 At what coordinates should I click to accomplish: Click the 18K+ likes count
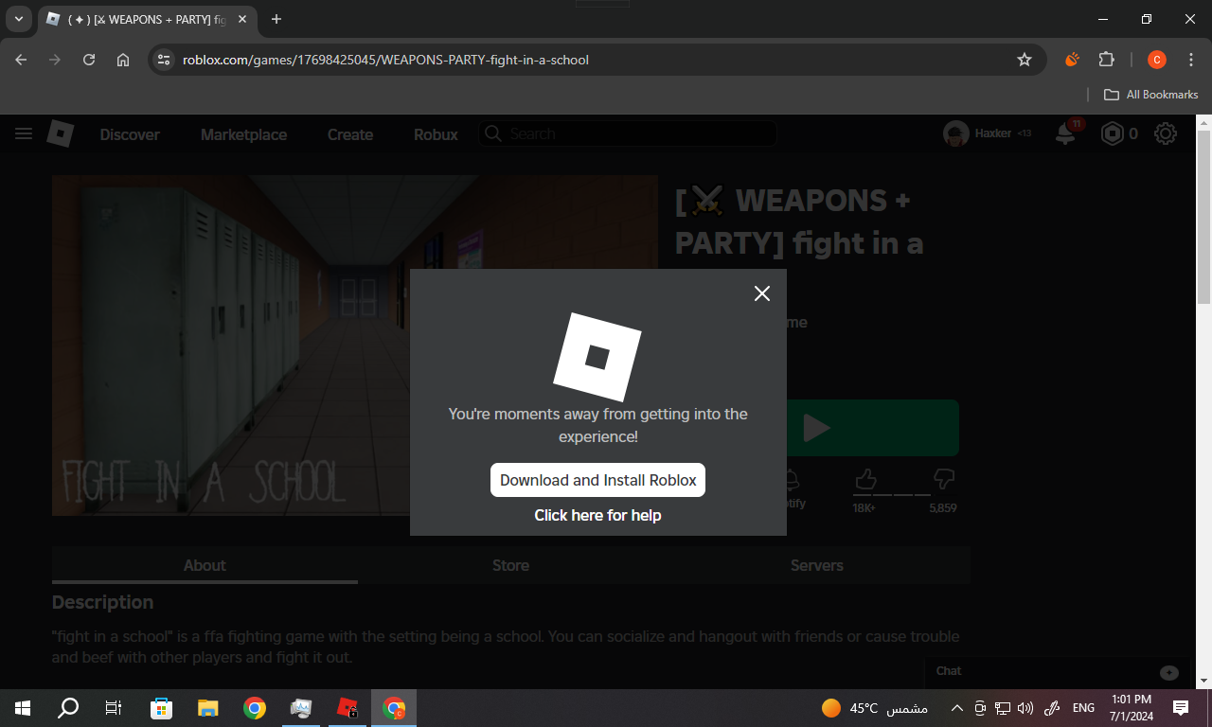tap(864, 508)
